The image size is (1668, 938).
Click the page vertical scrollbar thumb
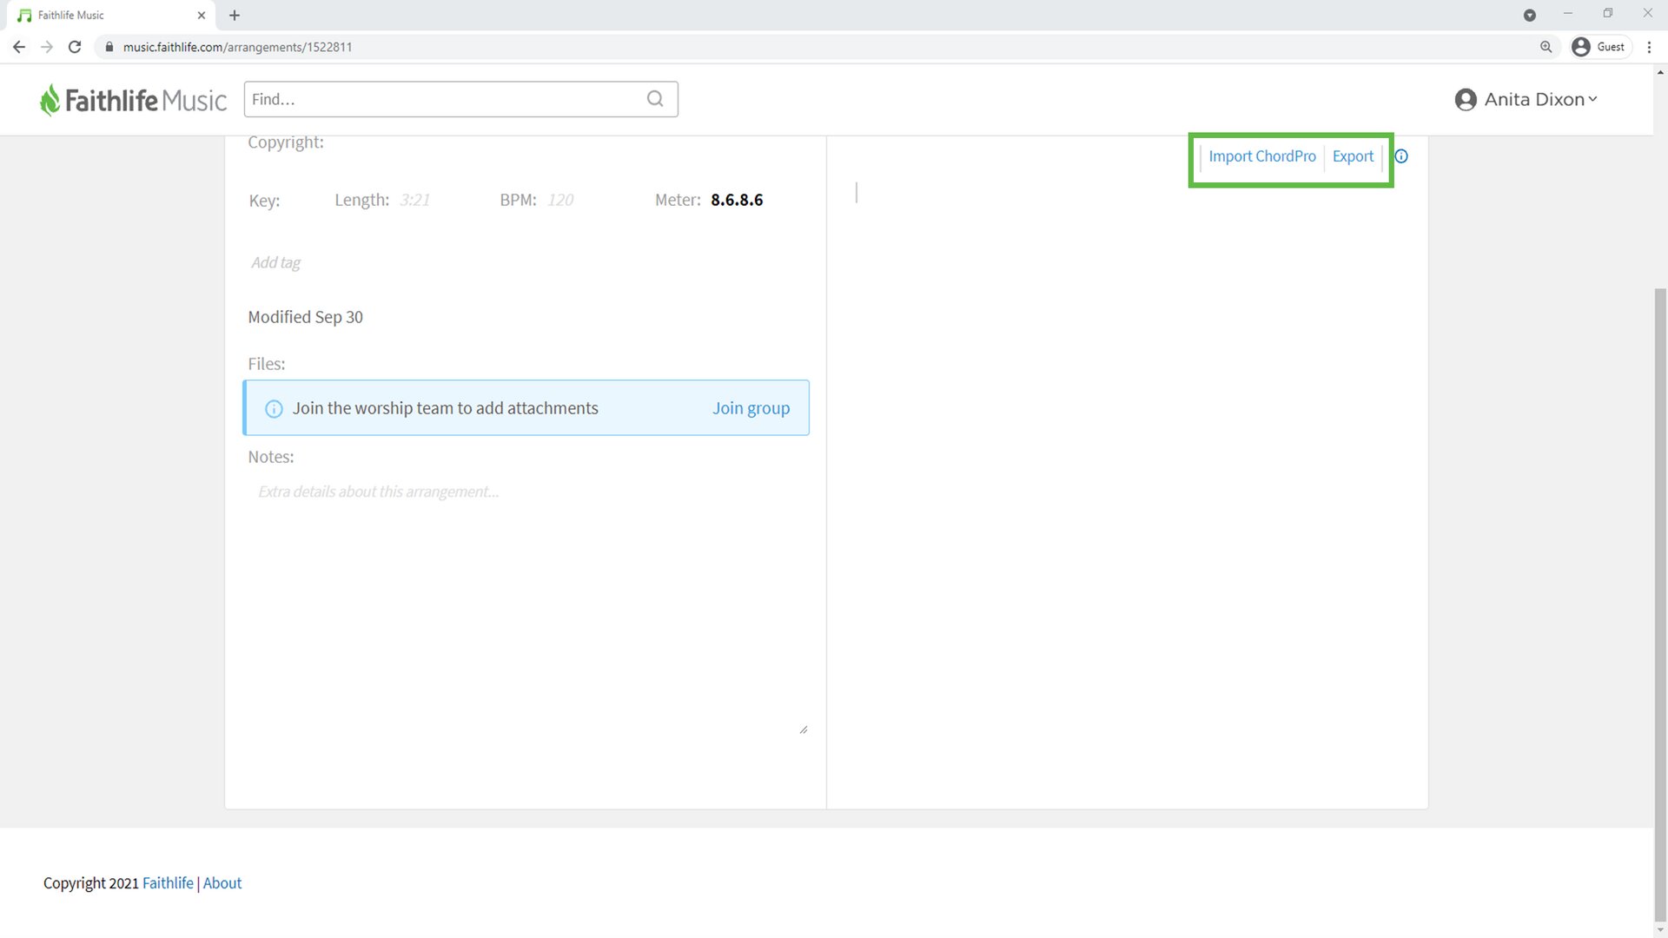pos(1661,604)
